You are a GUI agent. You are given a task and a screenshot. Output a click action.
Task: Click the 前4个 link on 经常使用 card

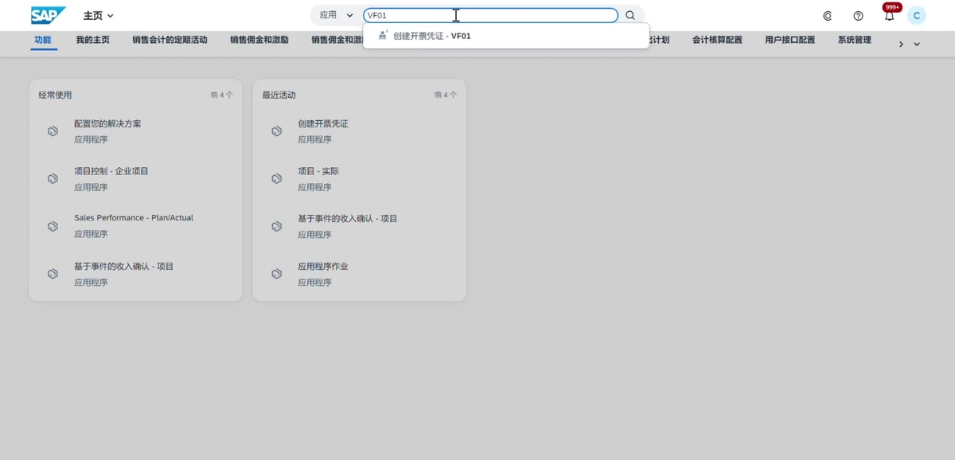click(x=221, y=94)
